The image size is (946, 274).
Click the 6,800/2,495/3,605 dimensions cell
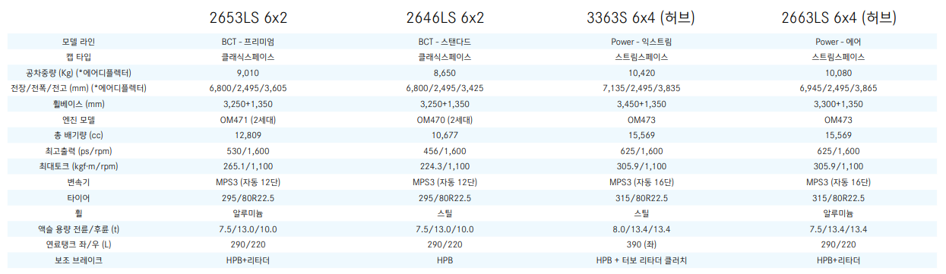click(x=248, y=88)
